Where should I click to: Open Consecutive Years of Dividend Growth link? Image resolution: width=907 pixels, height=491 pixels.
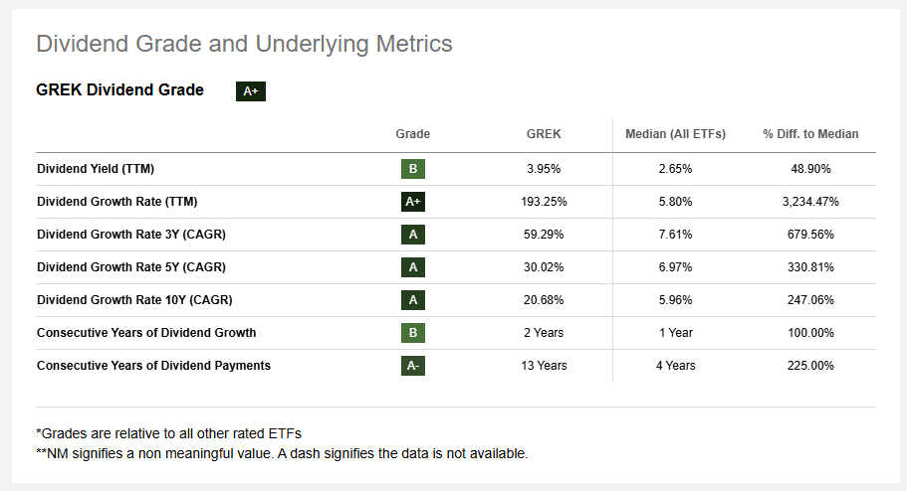[x=146, y=333]
